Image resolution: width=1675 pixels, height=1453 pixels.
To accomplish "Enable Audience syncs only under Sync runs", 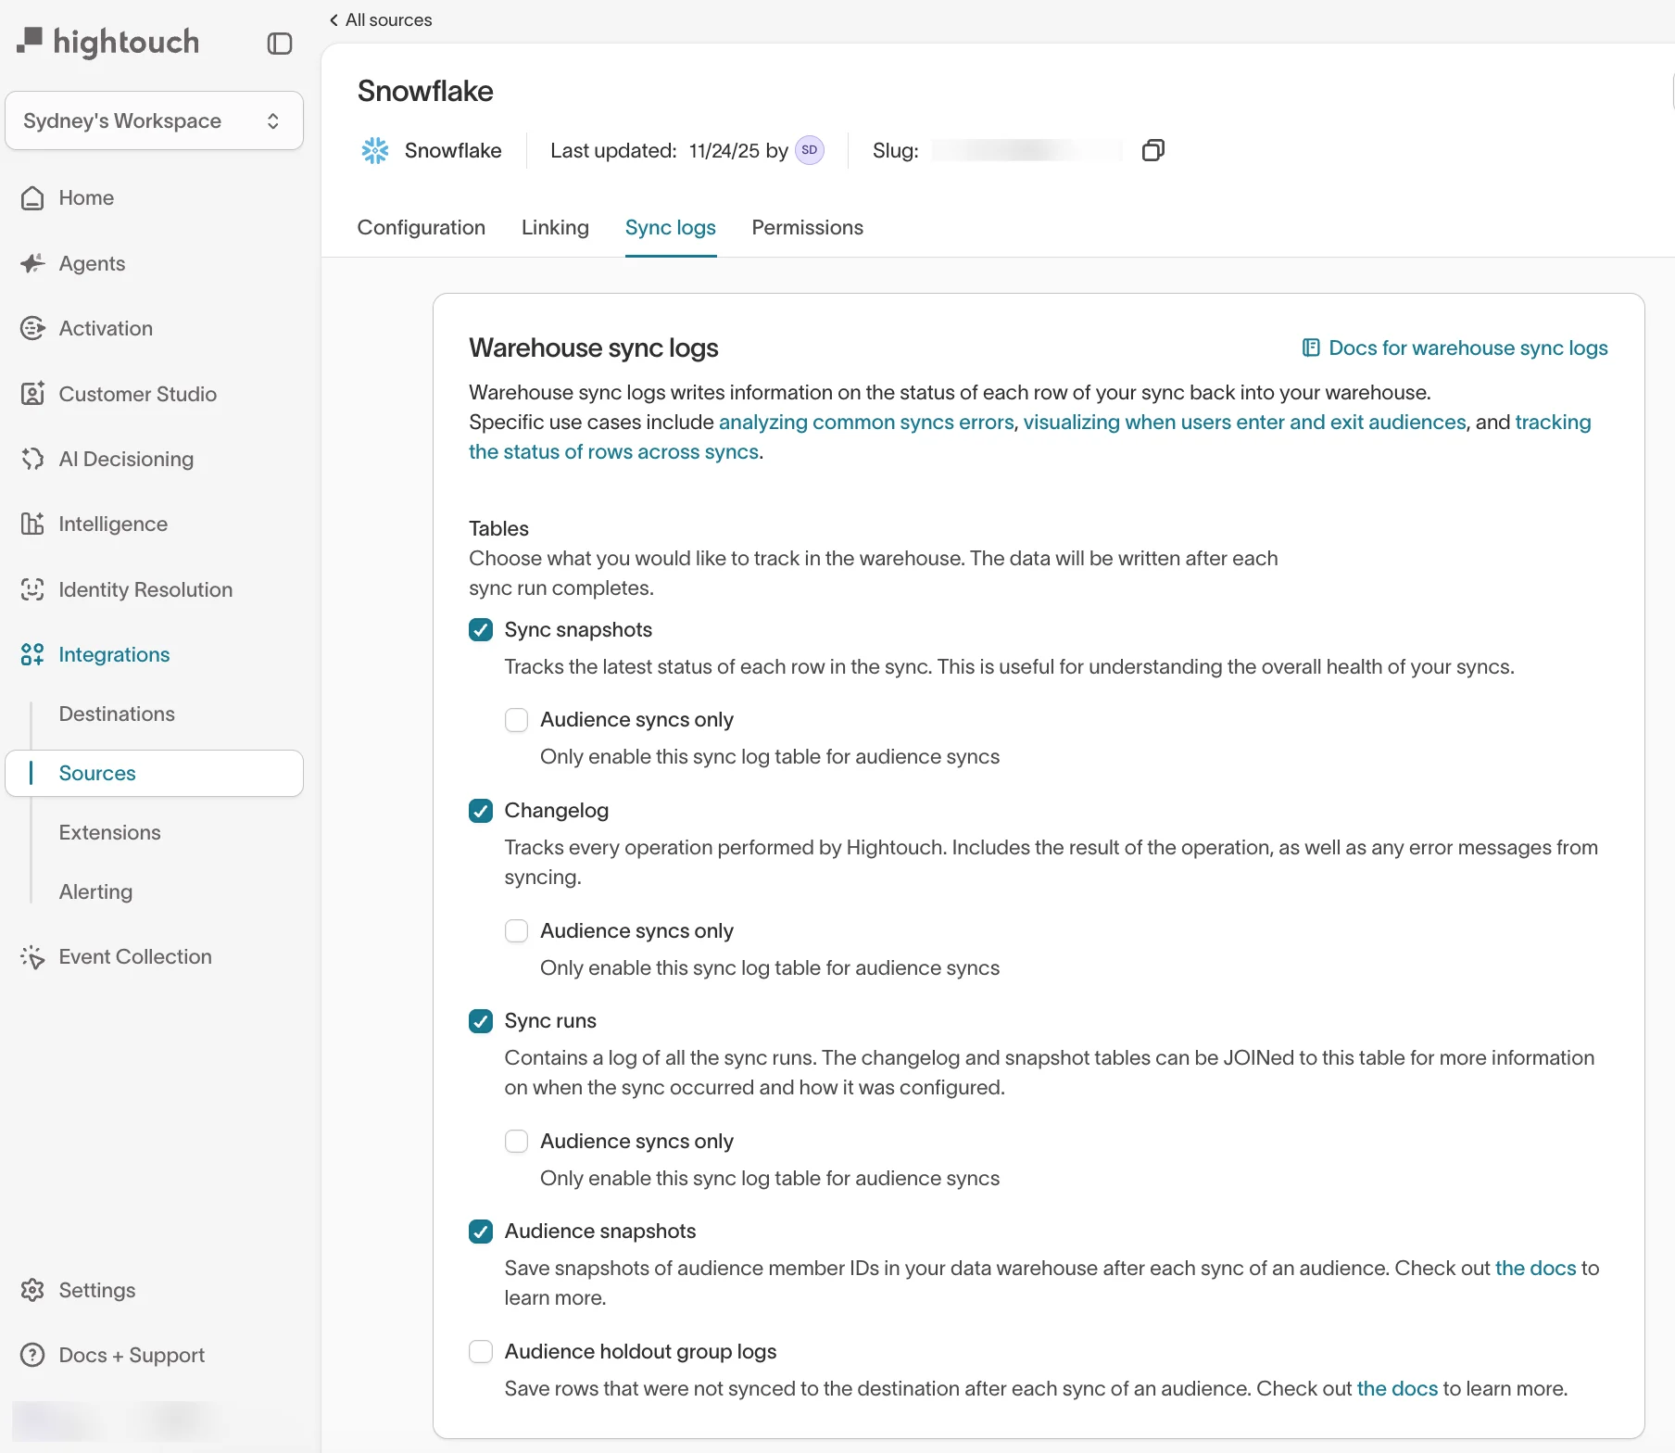I will click(x=516, y=1141).
